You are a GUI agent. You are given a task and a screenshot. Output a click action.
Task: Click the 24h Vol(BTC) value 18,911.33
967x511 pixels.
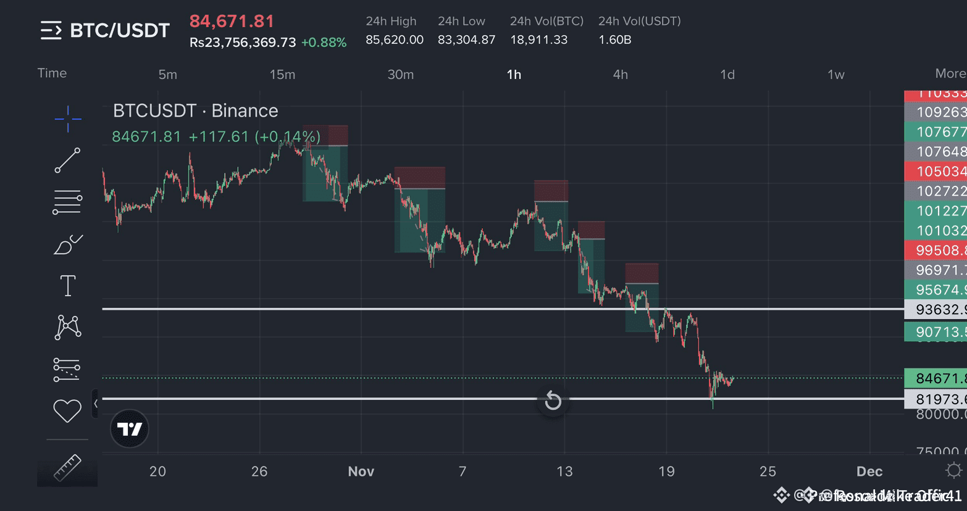pos(538,39)
